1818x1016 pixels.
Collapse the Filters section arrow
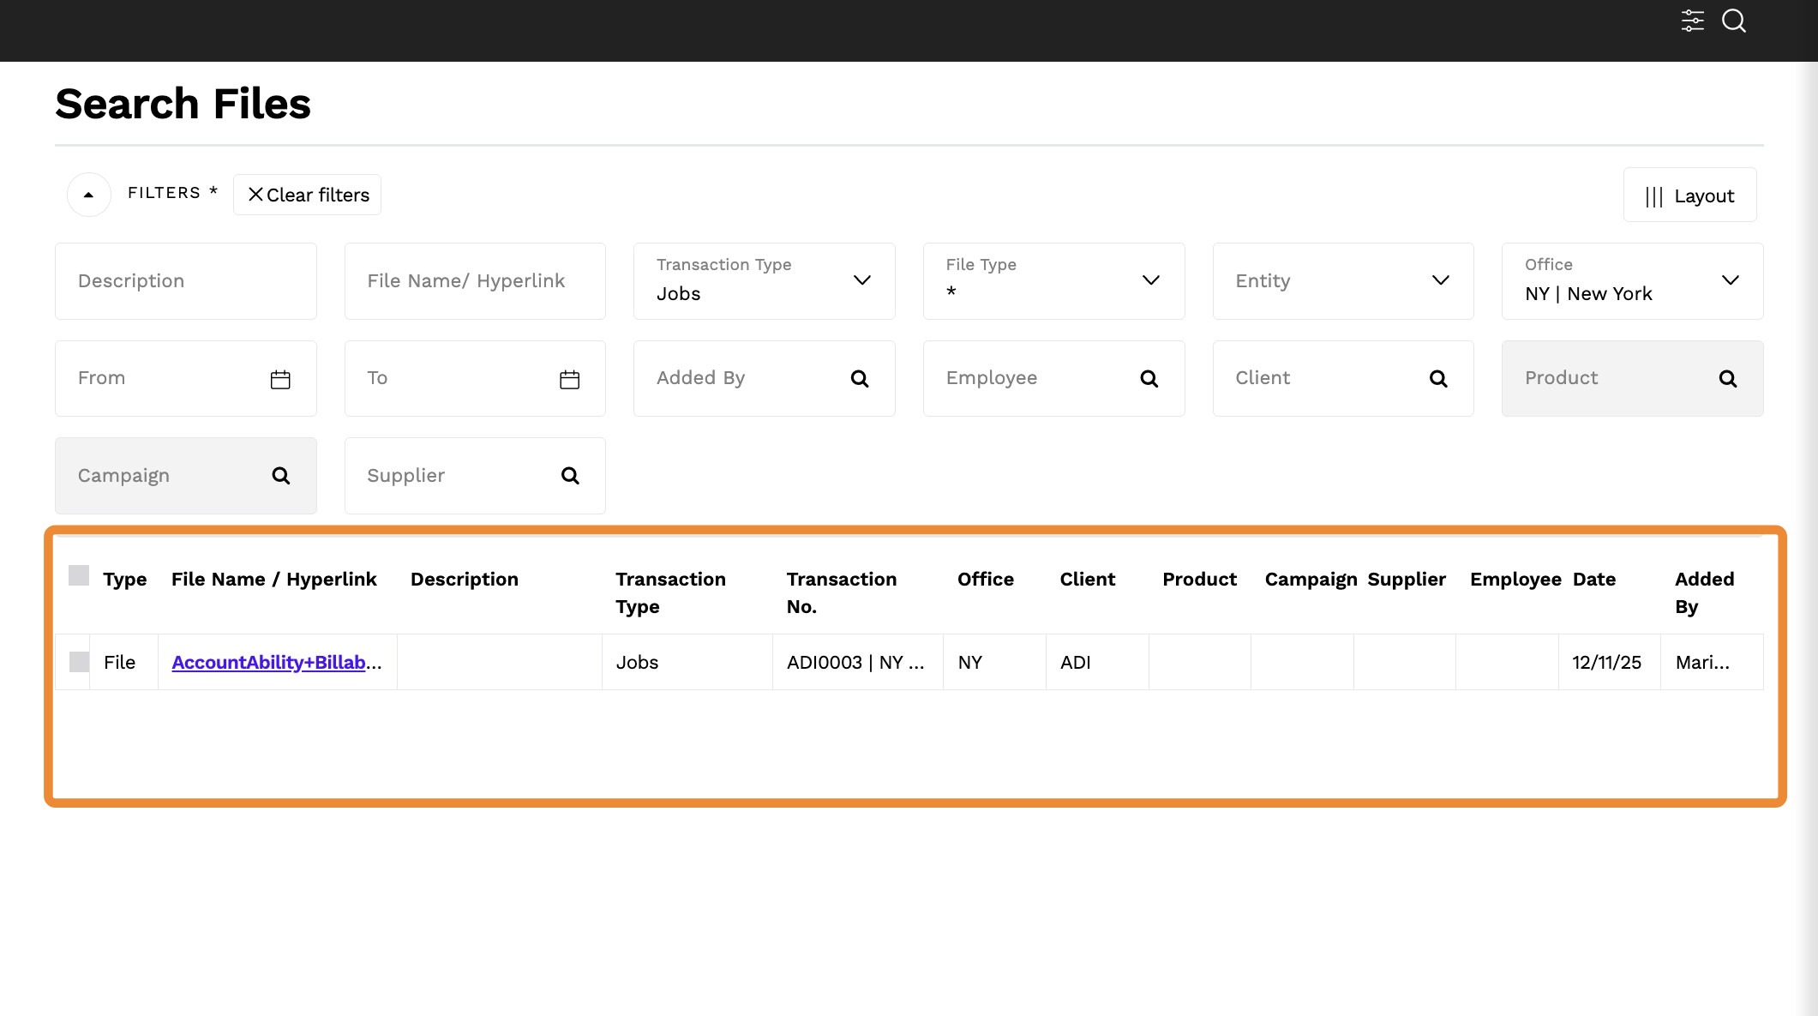click(88, 195)
